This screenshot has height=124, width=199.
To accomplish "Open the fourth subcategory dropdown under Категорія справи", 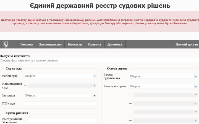I will [166, 120].
